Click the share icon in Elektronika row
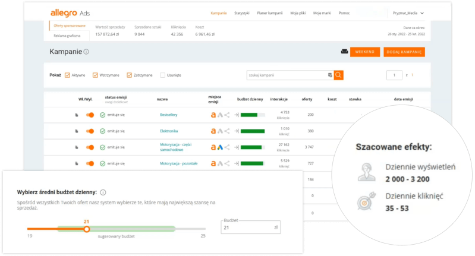 coord(227,131)
